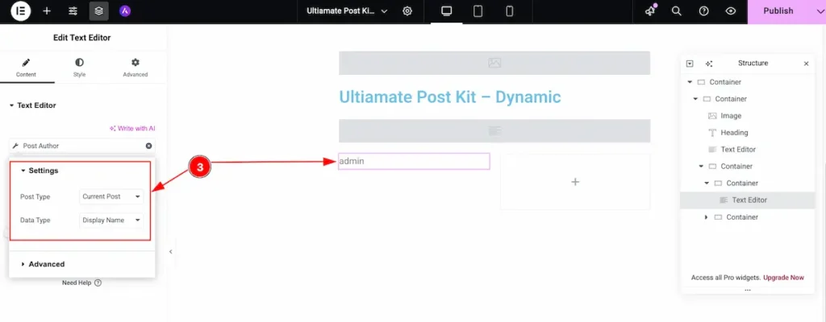Screen dimensions: 826x322
Task: Open the What's New megaphone icon
Action: 650,11
